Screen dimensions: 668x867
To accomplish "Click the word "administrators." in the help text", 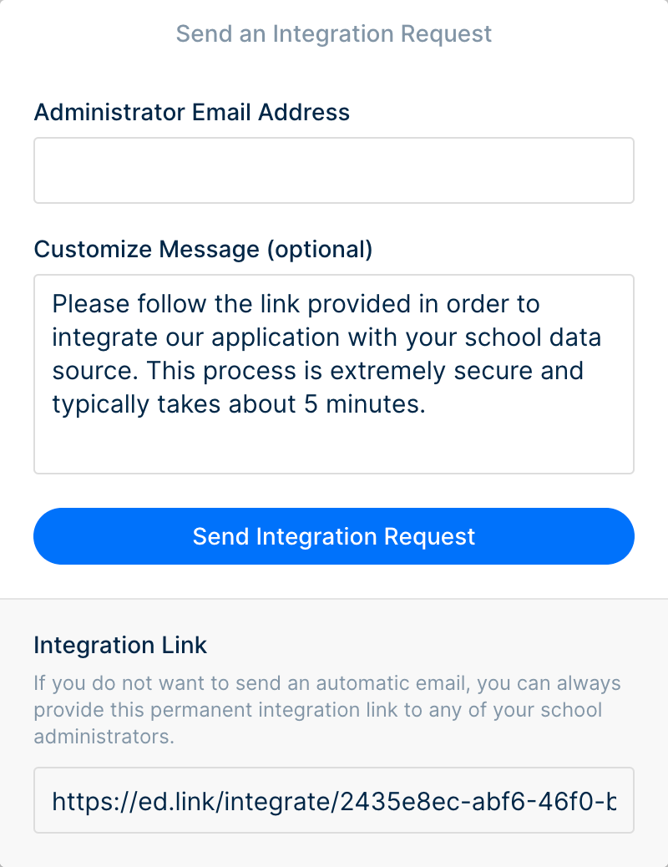I will coord(104,737).
